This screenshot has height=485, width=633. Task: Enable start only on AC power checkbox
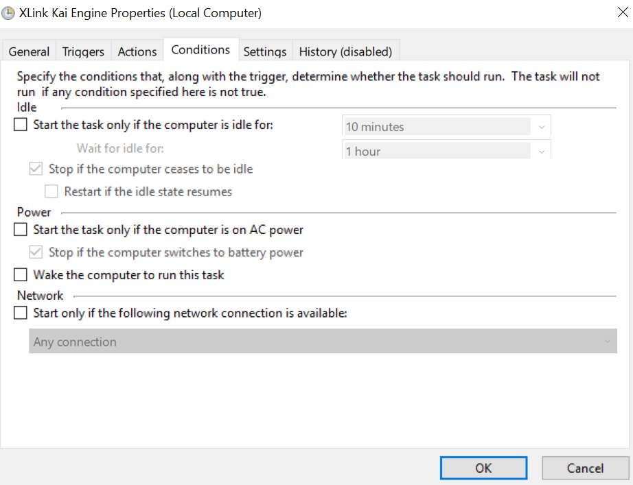click(21, 230)
